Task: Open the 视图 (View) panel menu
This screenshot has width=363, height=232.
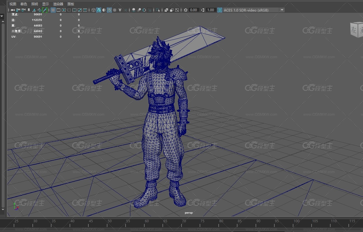Action: click(13, 4)
